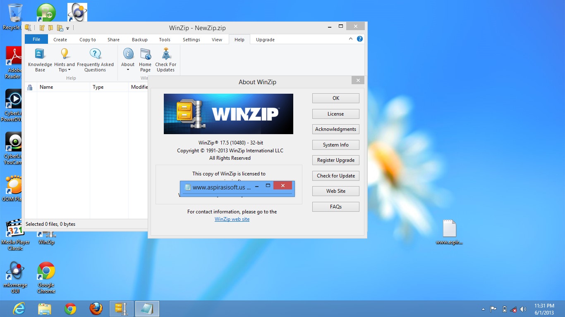Switch to the Copy to tab
The image size is (565, 317).
pyautogui.click(x=88, y=40)
